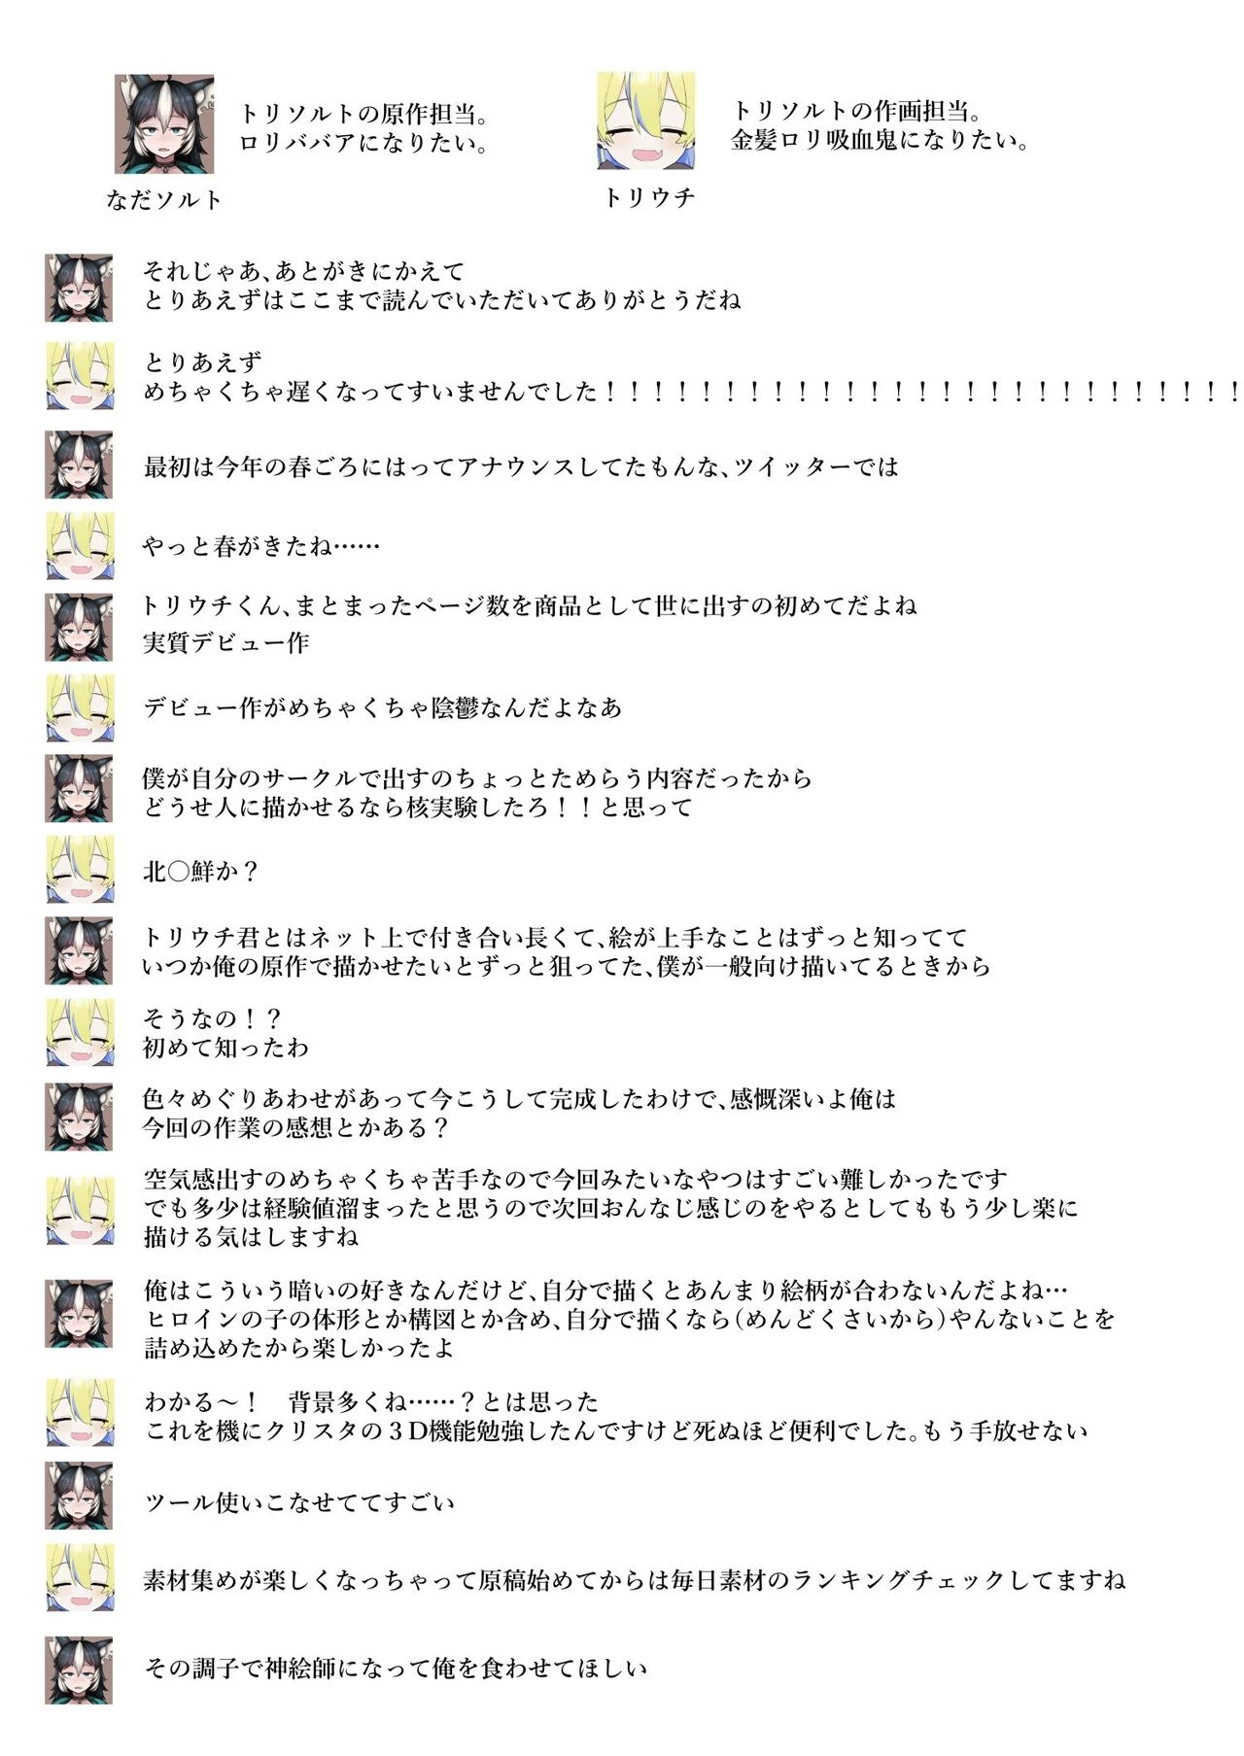Click avatar beside その調子で神絵師になって line
This screenshot has width=1244, height=1756.
pyautogui.click(x=79, y=1670)
